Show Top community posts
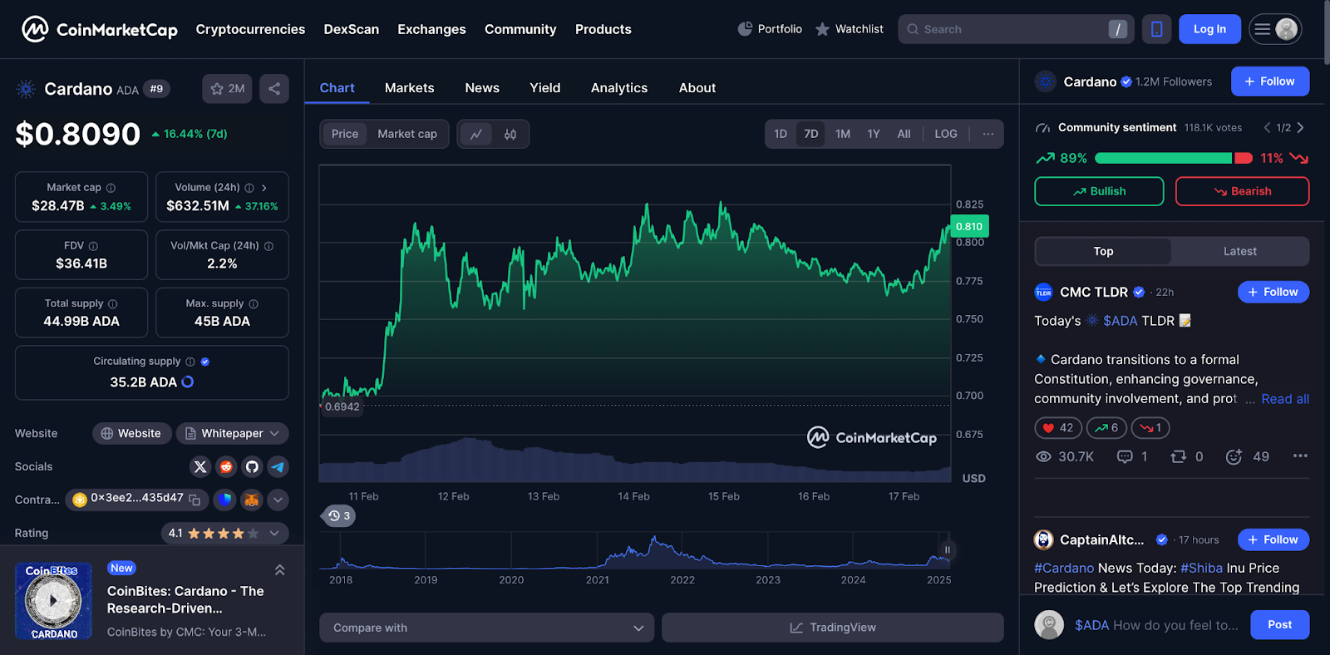The image size is (1330, 655). coord(1103,251)
